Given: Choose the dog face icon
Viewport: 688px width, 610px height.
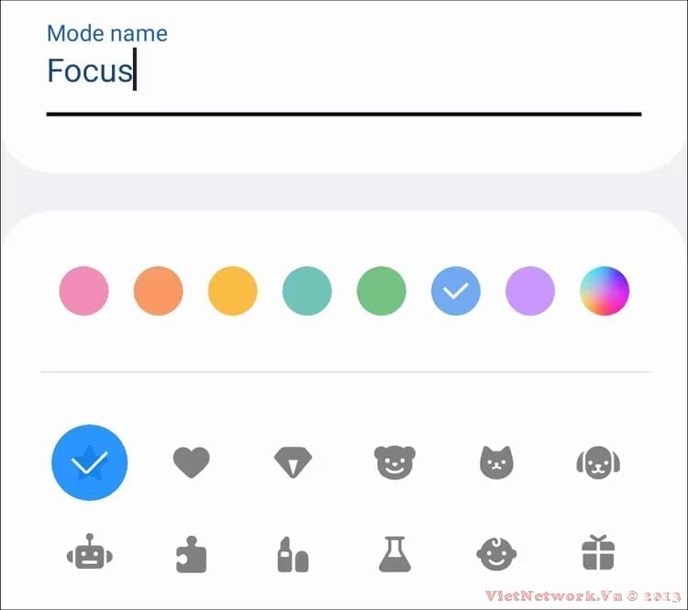Looking at the screenshot, I should point(598,462).
